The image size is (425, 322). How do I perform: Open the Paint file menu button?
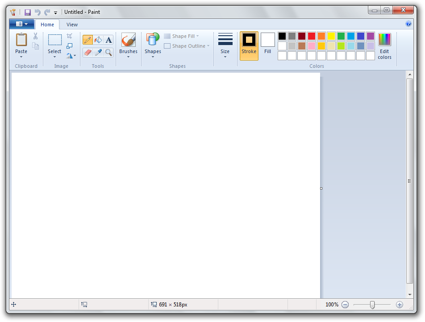point(22,24)
